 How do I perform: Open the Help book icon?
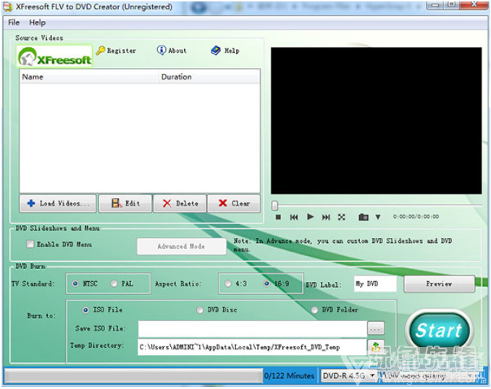(216, 51)
